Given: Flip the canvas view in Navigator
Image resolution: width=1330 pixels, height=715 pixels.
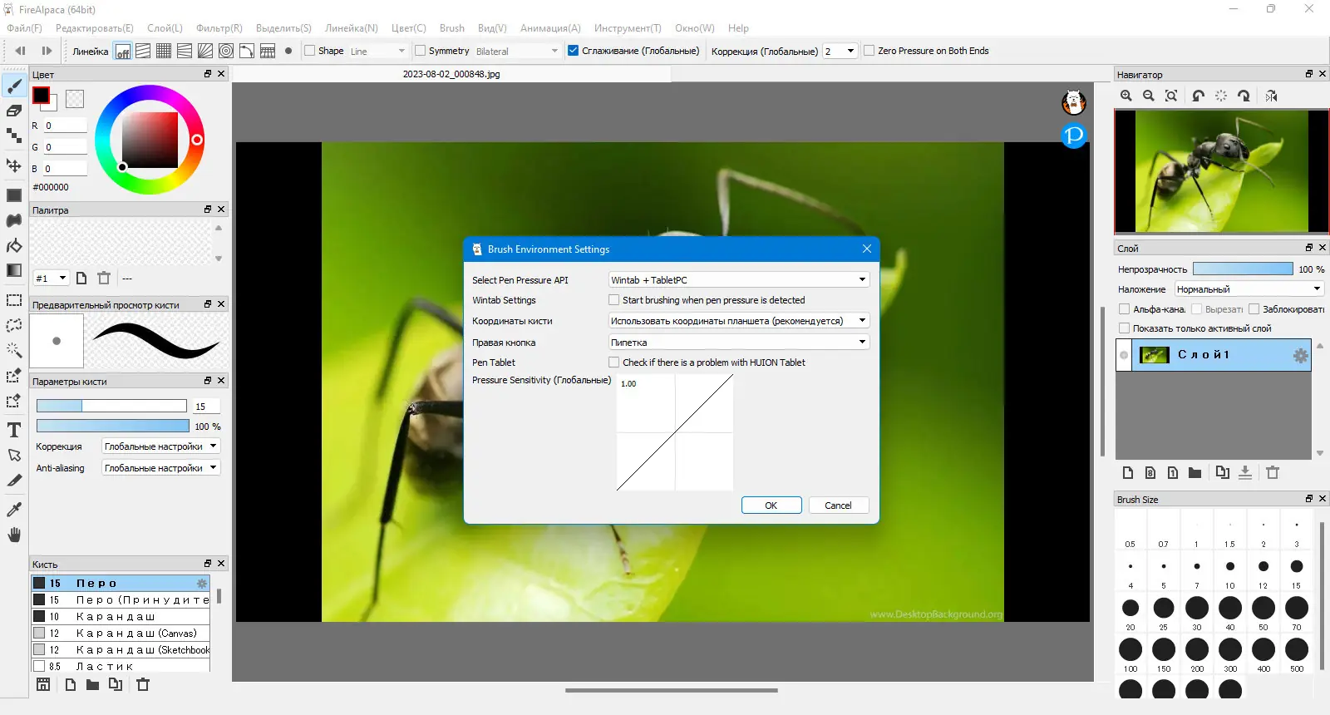Looking at the screenshot, I should coord(1271,96).
